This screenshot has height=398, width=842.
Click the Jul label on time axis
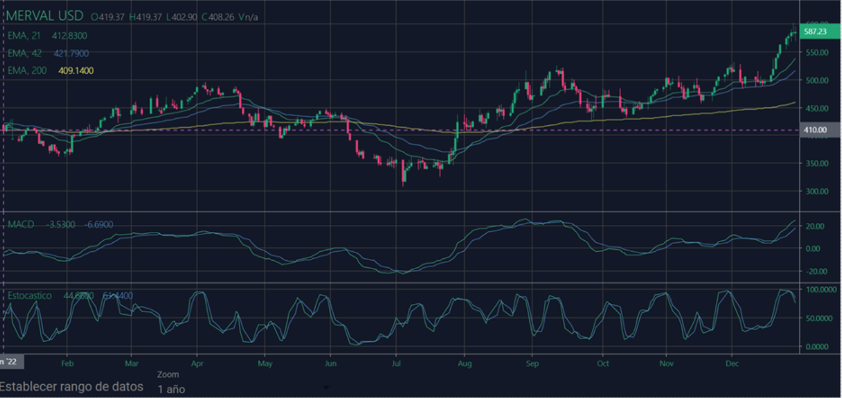coord(395,363)
